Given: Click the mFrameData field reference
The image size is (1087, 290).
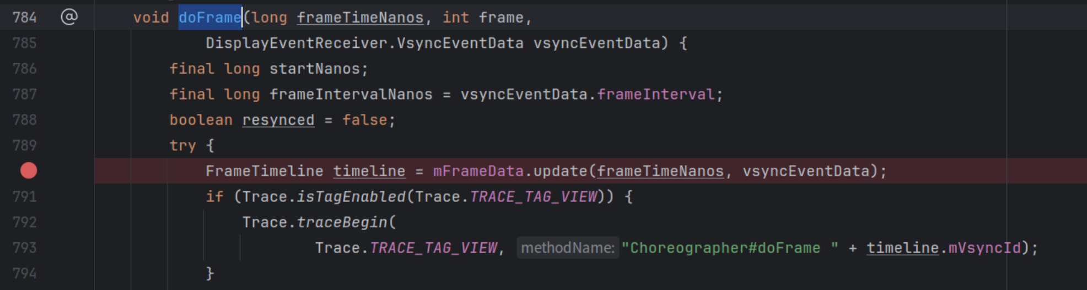Looking at the screenshot, I should pyautogui.click(x=477, y=171).
